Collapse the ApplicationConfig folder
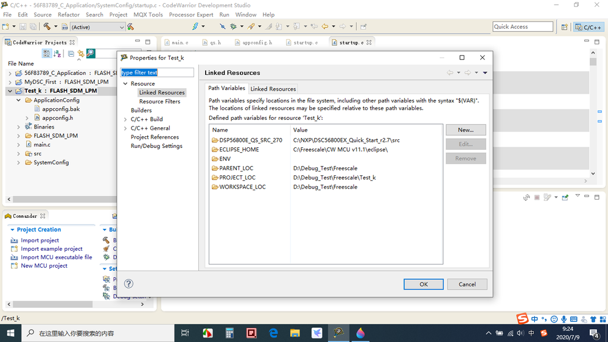608x342 pixels. [x=19, y=100]
